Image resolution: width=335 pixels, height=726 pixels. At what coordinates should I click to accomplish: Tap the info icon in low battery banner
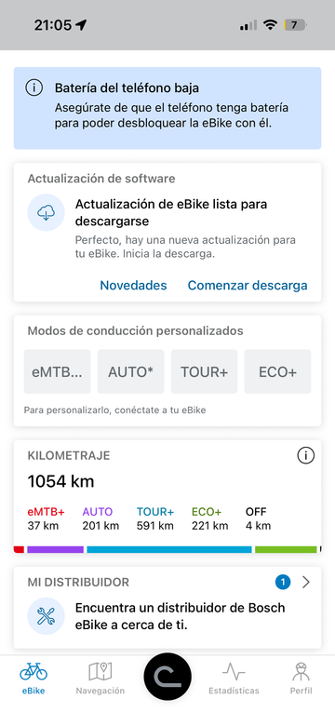pyautogui.click(x=34, y=87)
